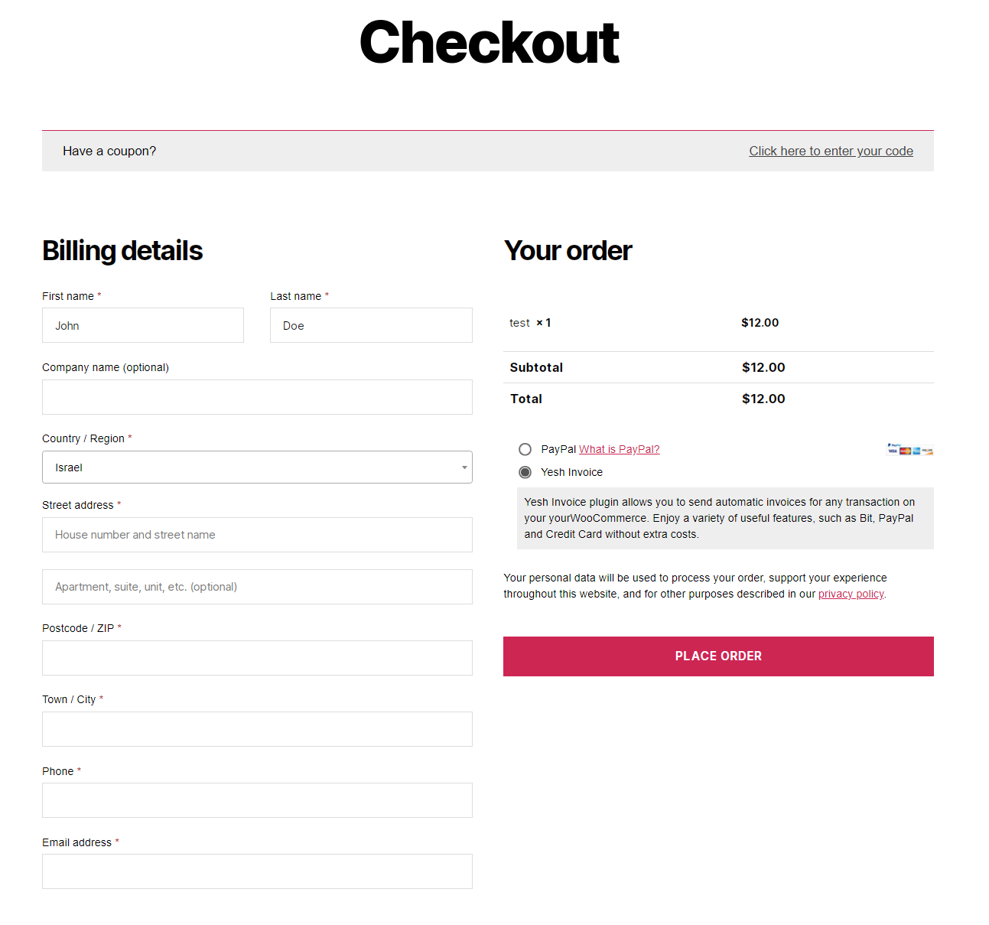Open the "Click here to enter your code" link
989x925 pixels.
point(831,151)
